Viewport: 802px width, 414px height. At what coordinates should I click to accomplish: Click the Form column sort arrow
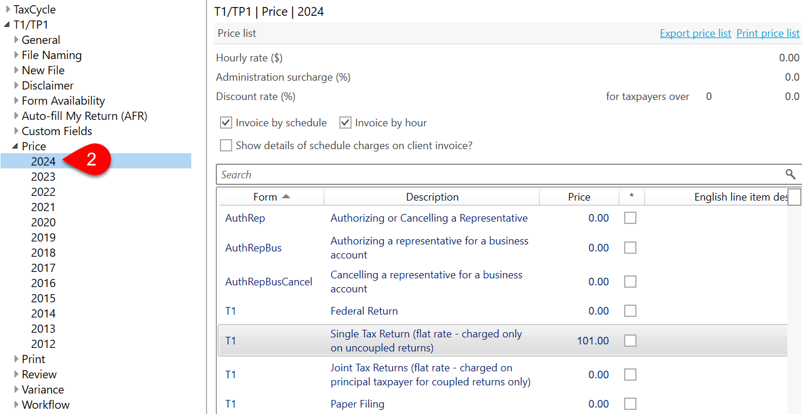[286, 196]
